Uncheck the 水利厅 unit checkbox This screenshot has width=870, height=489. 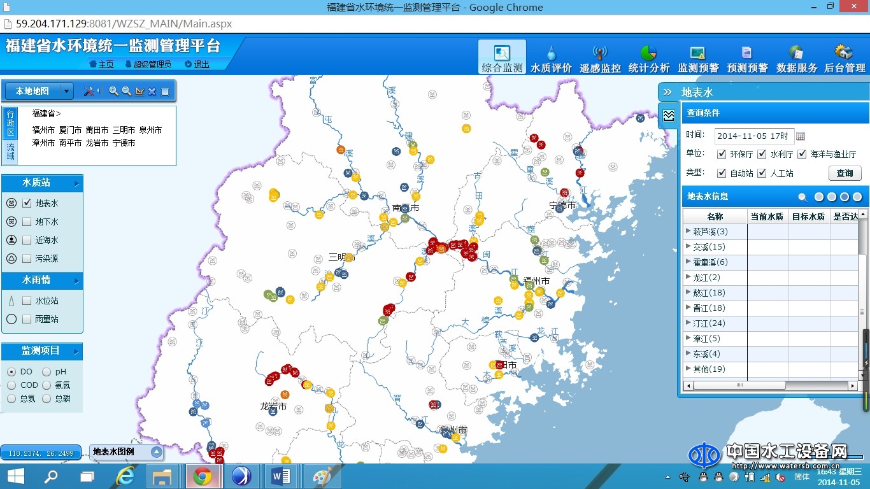tap(761, 154)
